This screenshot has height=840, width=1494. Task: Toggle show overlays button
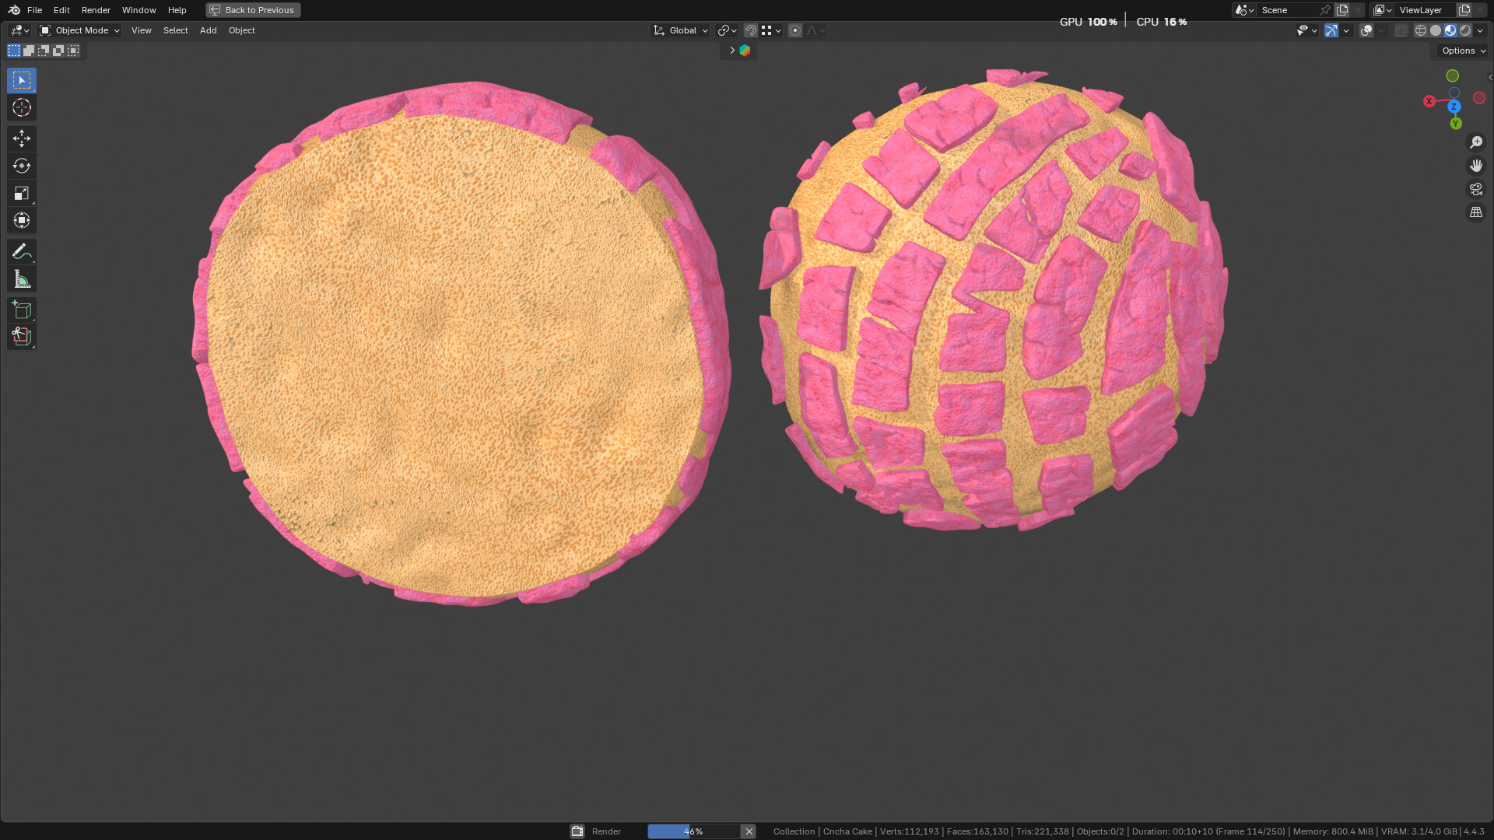1366,30
